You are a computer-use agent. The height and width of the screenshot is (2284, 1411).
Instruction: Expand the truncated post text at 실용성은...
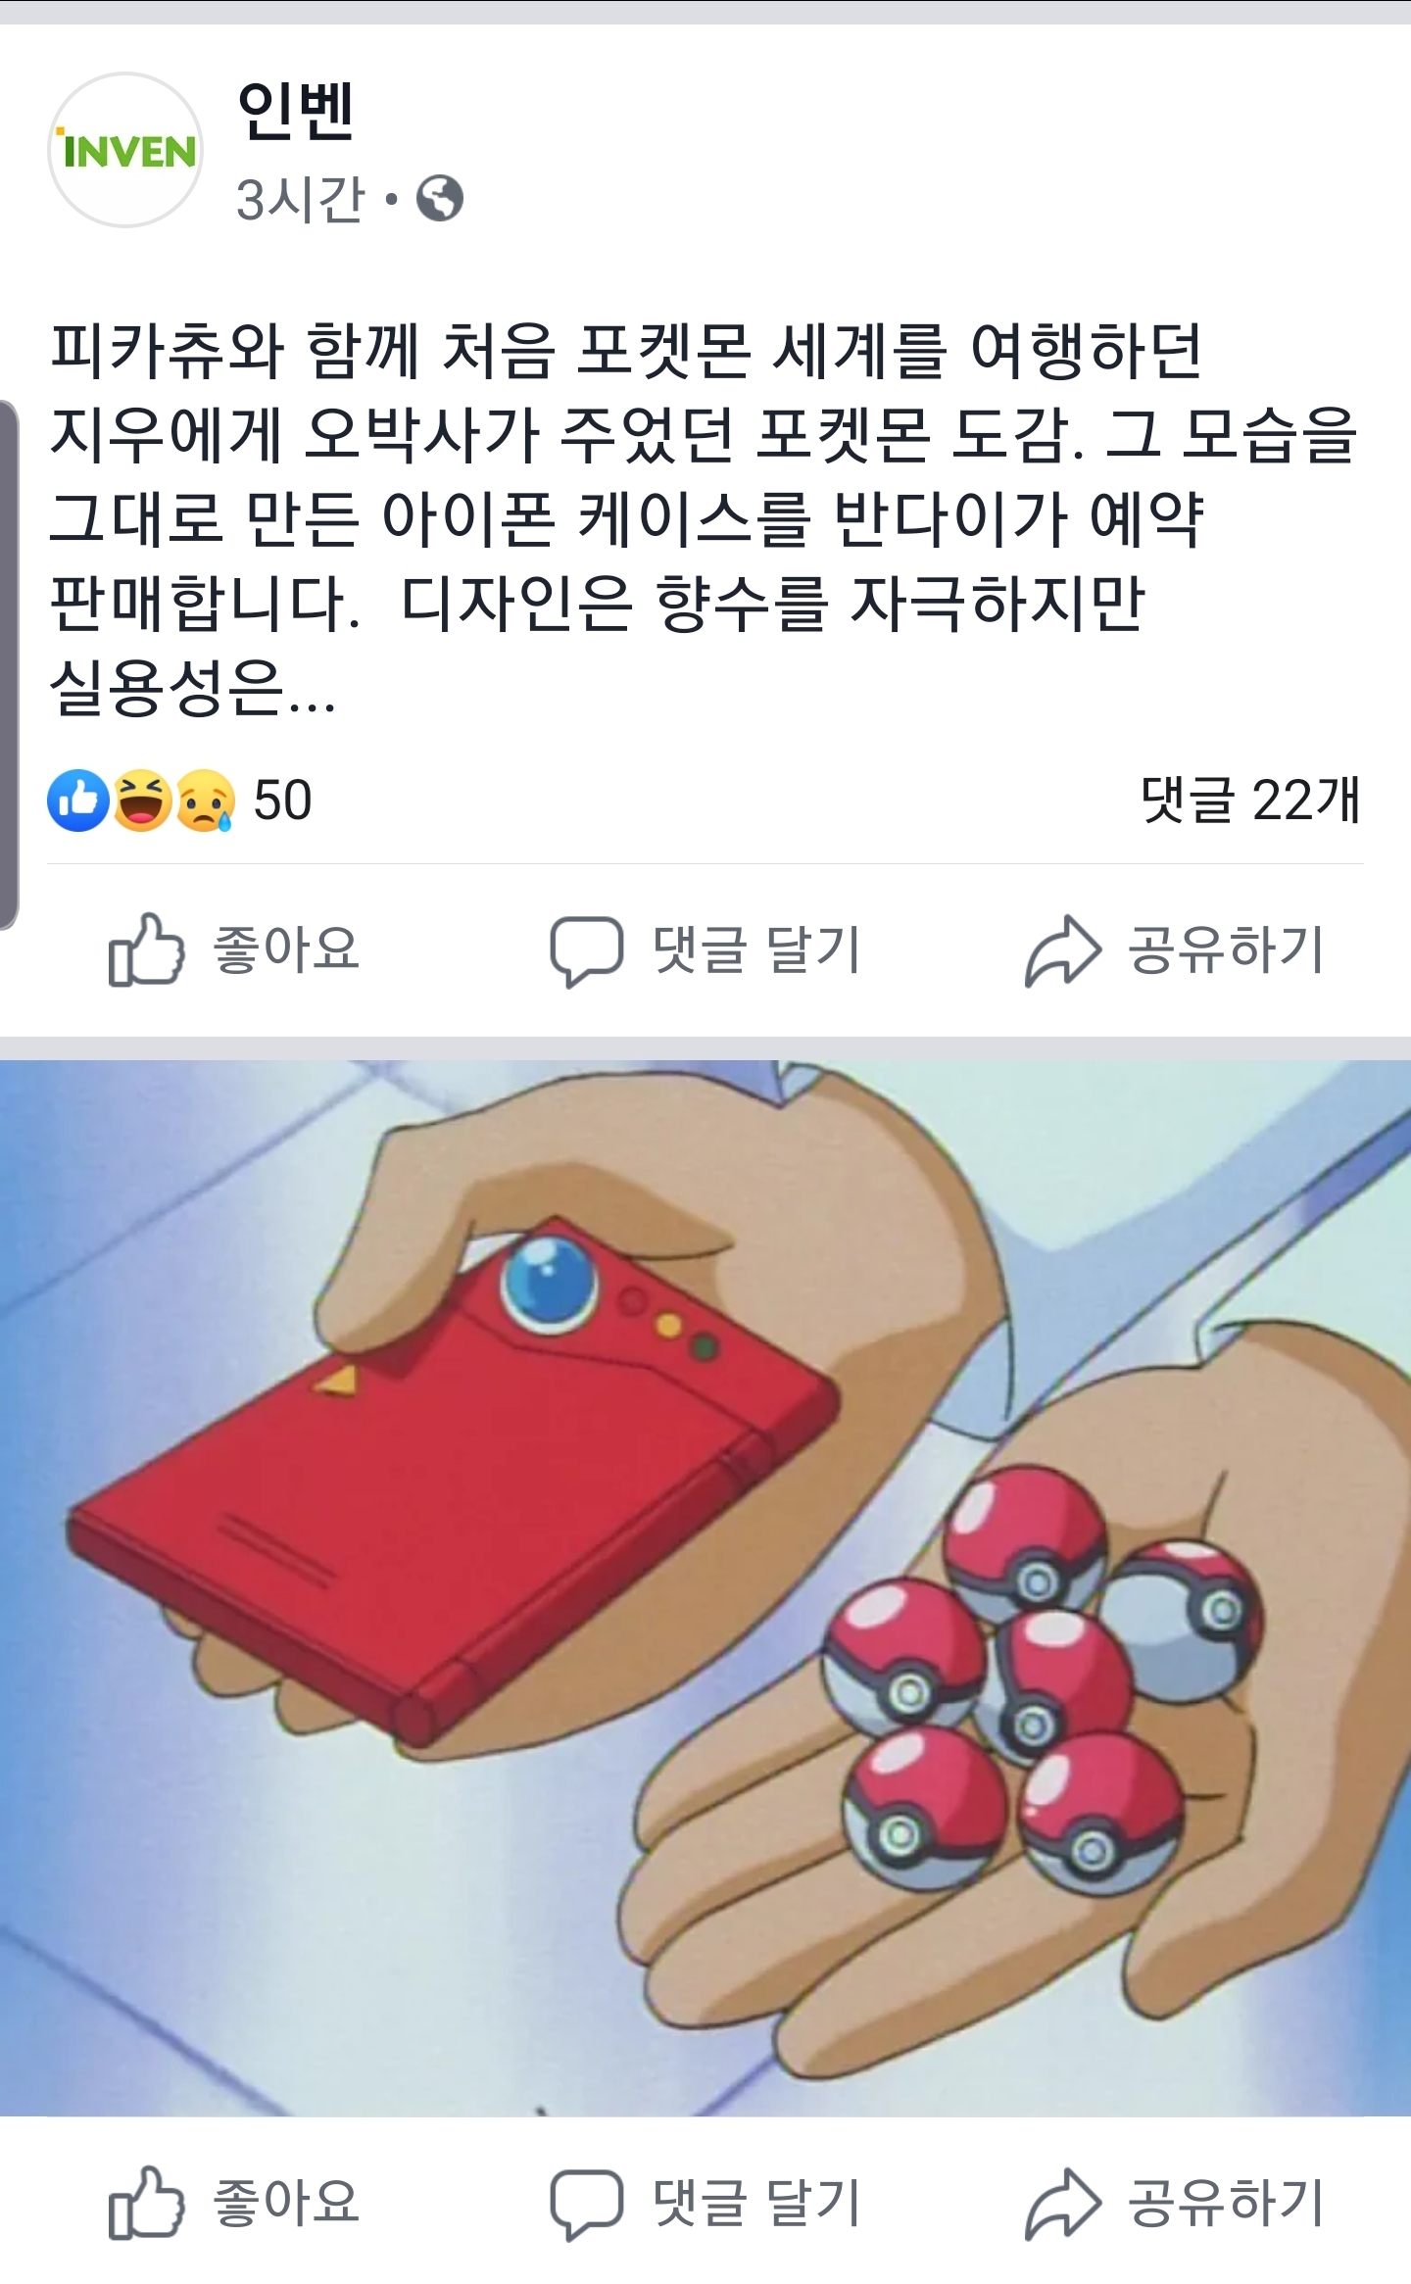pyautogui.click(x=193, y=687)
